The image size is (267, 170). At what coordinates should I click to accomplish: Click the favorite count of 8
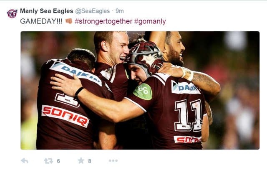click(90, 161)
